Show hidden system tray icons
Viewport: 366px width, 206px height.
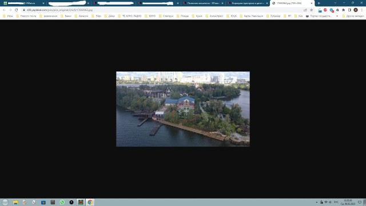pyautogui.click(x=317, y=202)
